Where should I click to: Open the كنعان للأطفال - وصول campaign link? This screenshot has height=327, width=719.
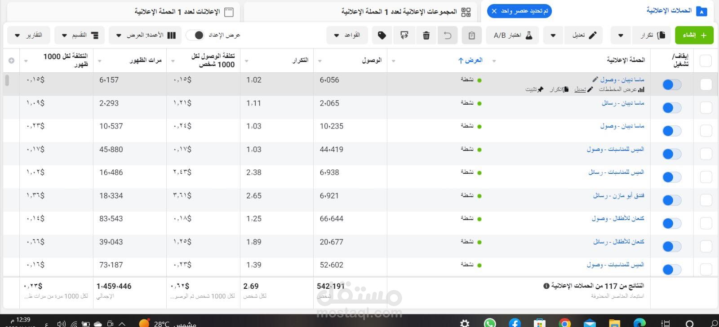click(x=618, y=218)
